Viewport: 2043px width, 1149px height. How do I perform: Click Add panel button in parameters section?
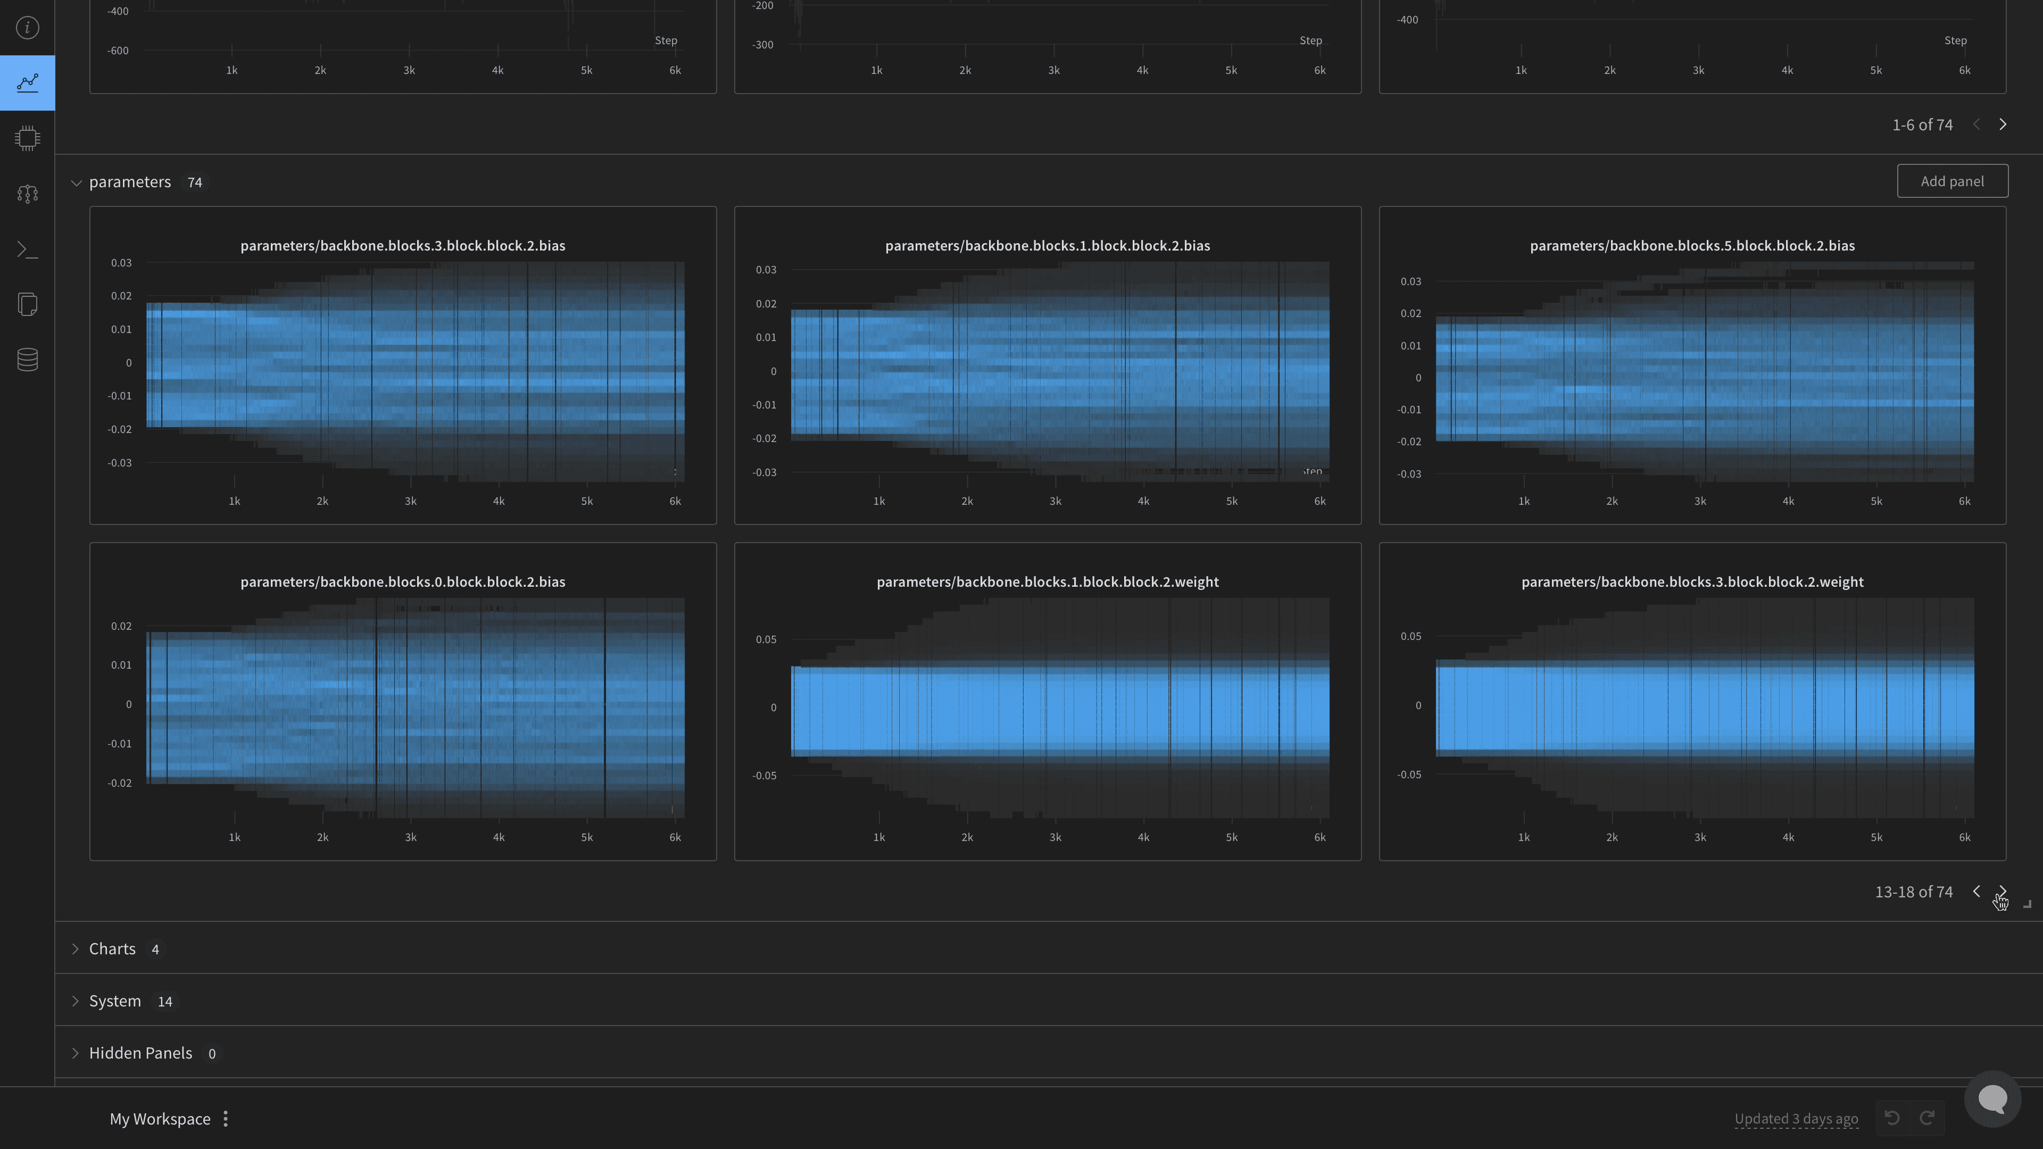(x=1952, y=180)
